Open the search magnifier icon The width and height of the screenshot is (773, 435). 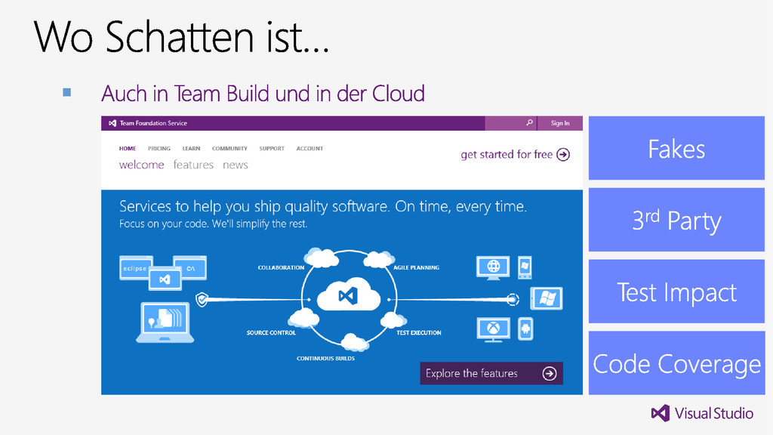[x=529, y=123]
